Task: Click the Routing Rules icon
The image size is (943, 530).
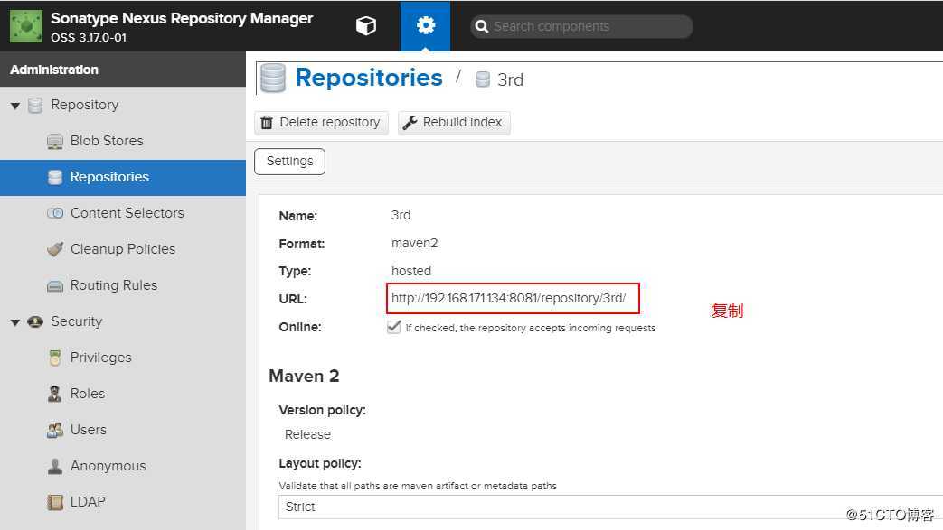Action: tap(55, 285)
